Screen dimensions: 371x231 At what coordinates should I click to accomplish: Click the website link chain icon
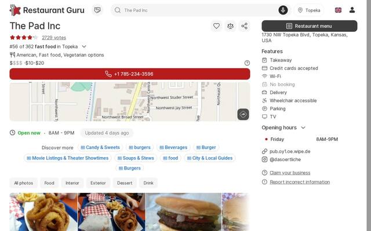tap(264, 151)
